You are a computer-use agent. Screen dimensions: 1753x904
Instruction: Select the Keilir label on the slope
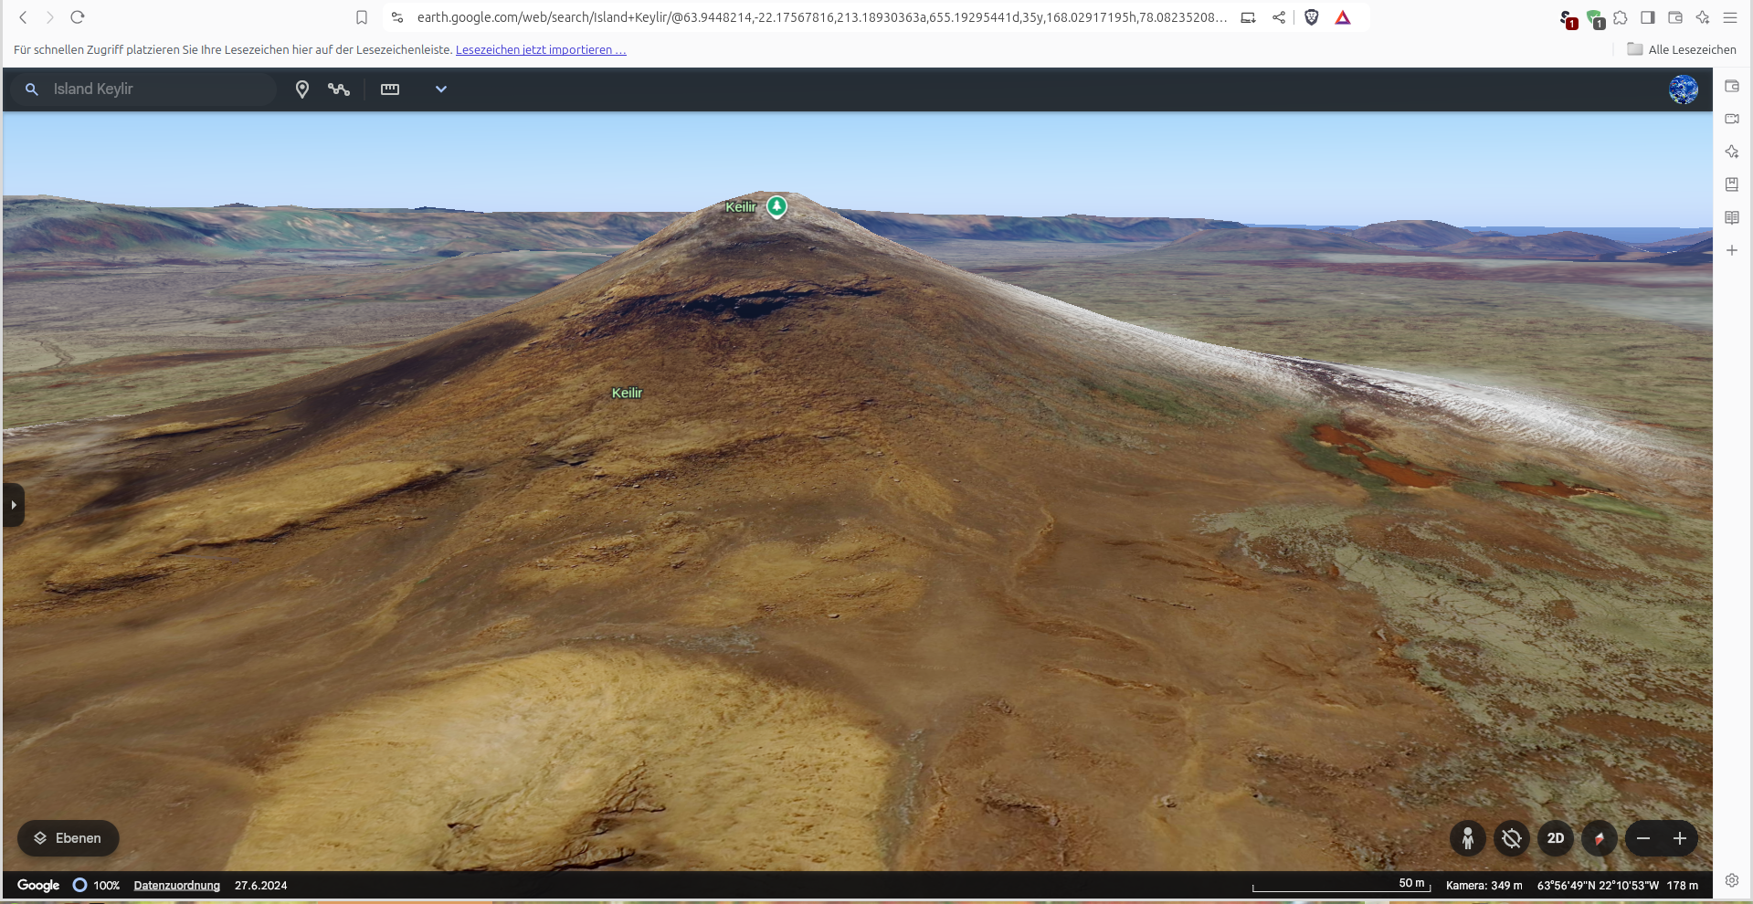[x=627, y=393]
